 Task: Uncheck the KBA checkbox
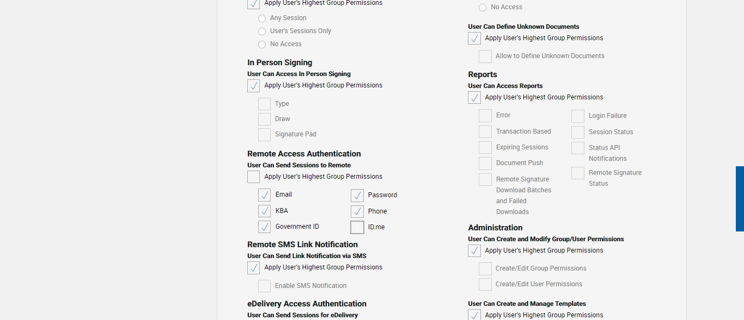tap(265, 211)
